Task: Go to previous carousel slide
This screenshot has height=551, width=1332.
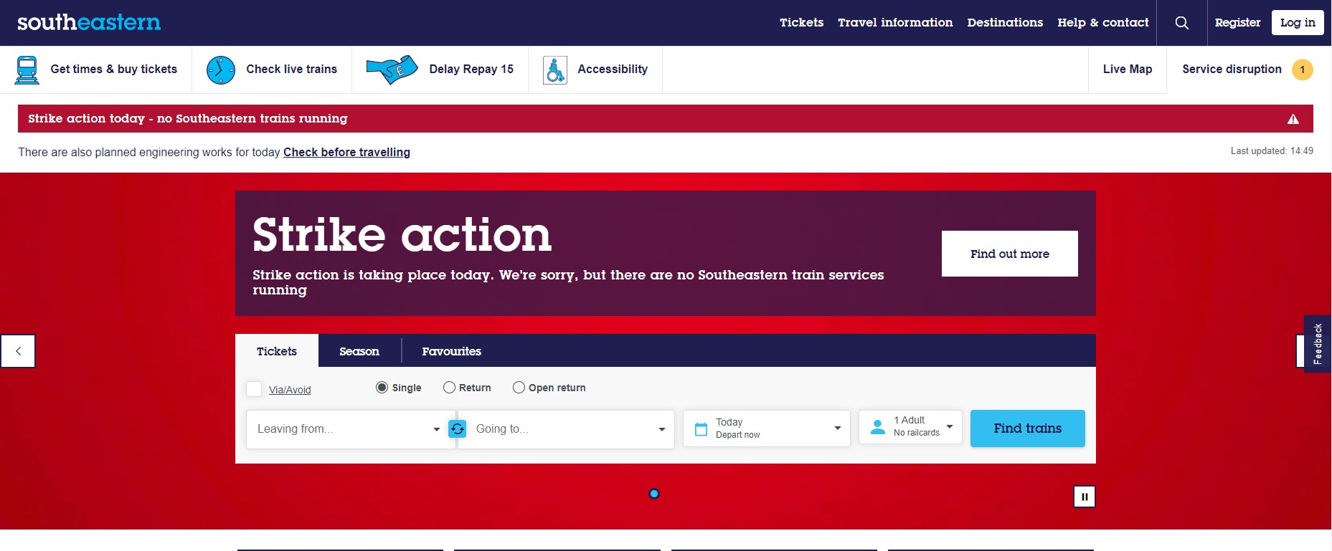Action: (x=18, y=351)
